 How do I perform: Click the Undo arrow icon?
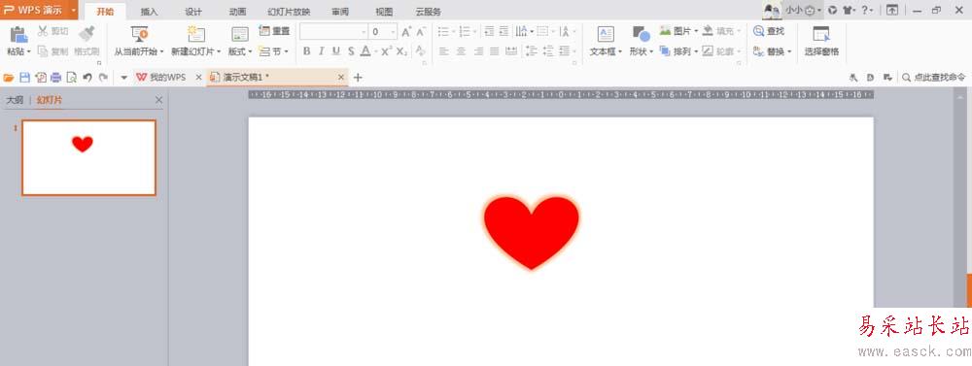[x=87, y=78]
